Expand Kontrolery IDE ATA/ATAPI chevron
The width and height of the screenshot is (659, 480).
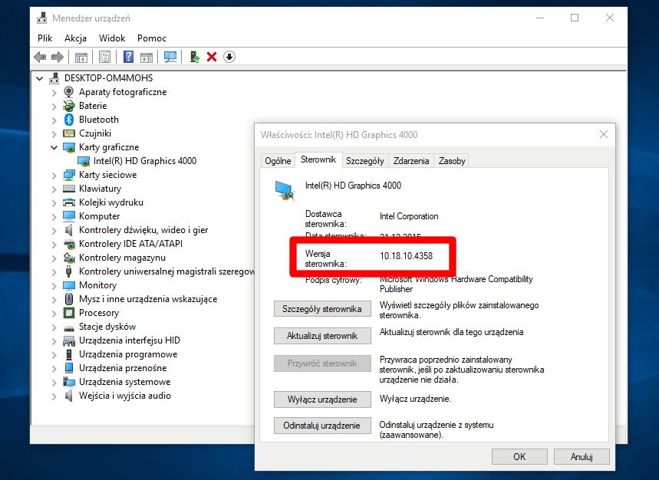[54, 245]
